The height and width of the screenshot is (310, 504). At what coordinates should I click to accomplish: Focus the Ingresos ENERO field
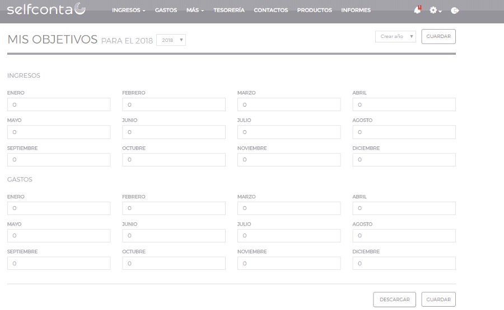coord(59,104)
